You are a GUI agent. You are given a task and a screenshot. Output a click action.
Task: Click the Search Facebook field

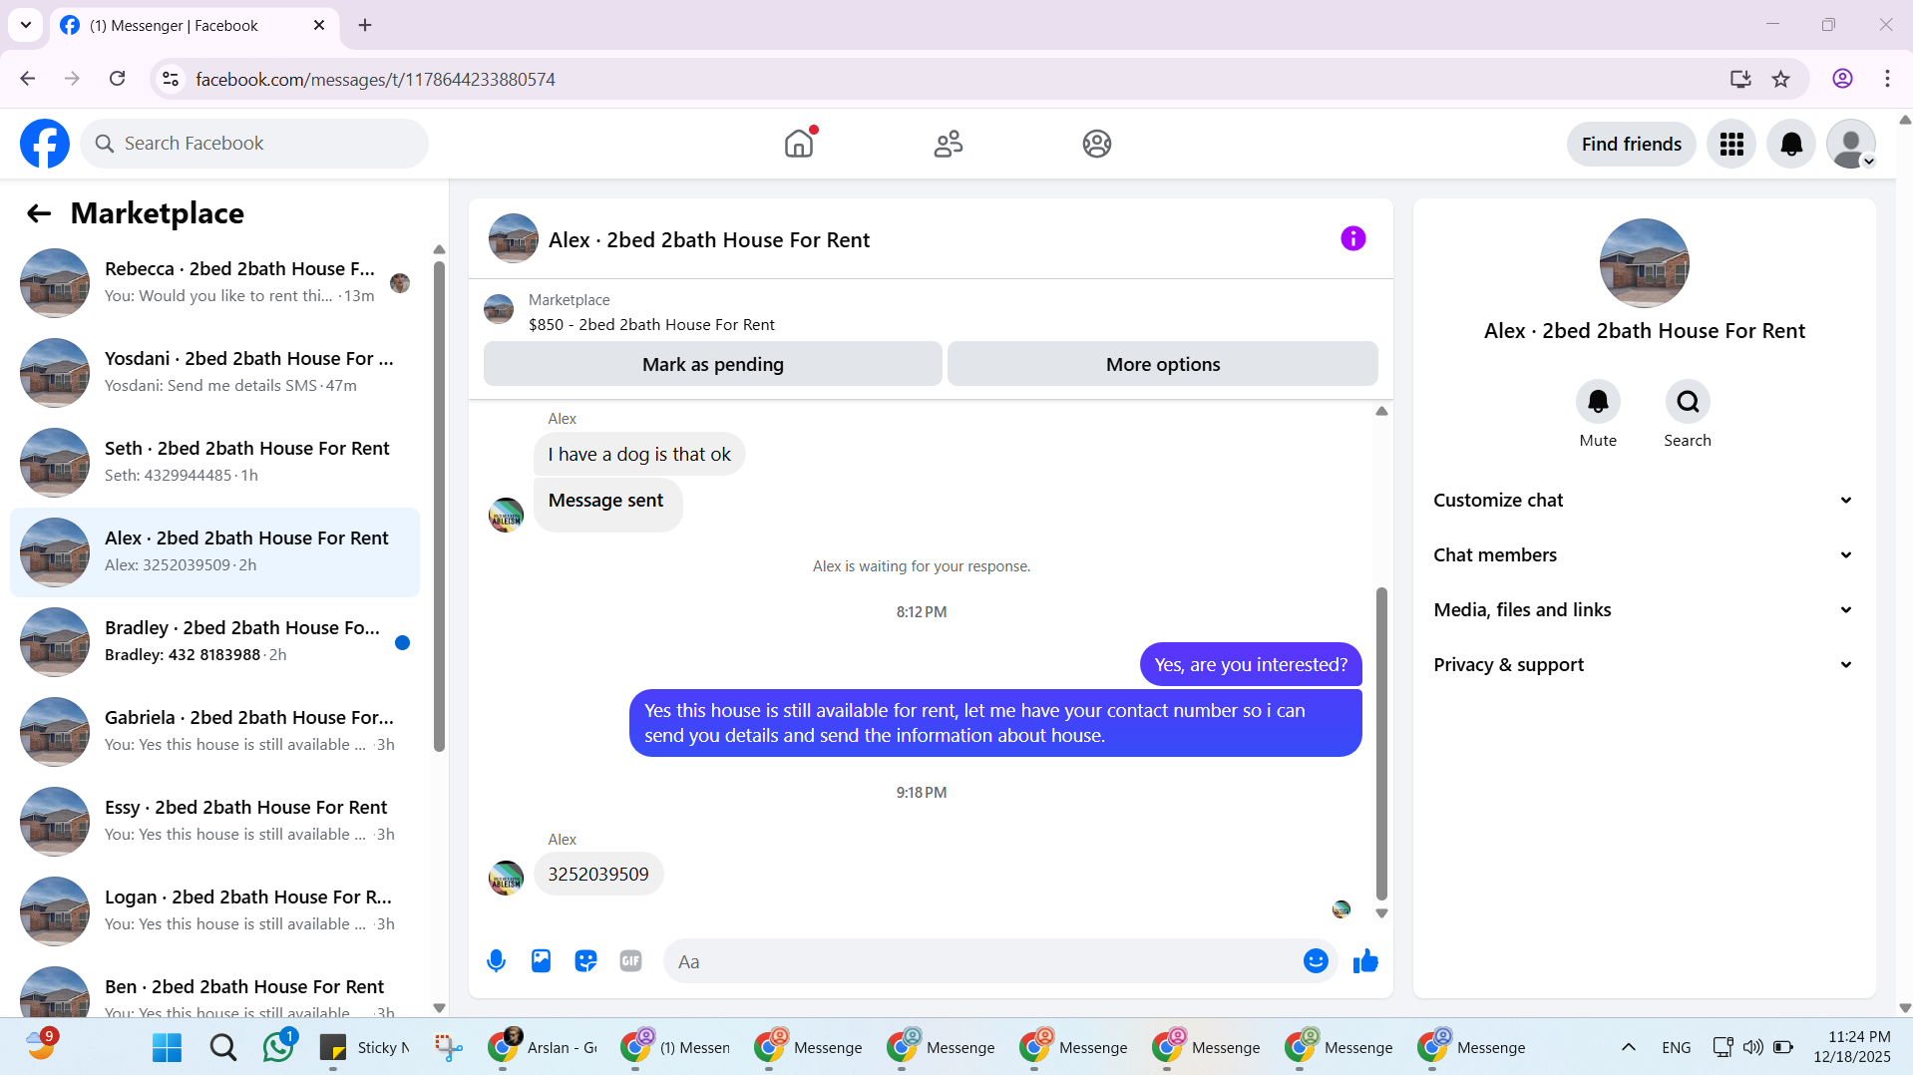(x=254, y=144)
